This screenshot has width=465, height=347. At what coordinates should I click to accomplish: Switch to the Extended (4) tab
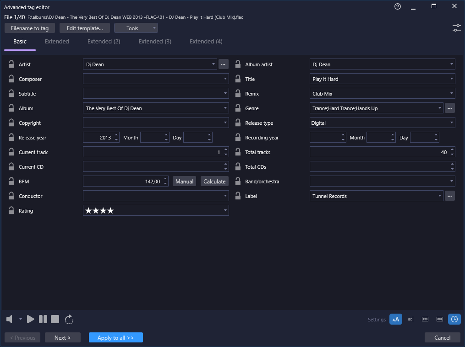tap(206, 42)
